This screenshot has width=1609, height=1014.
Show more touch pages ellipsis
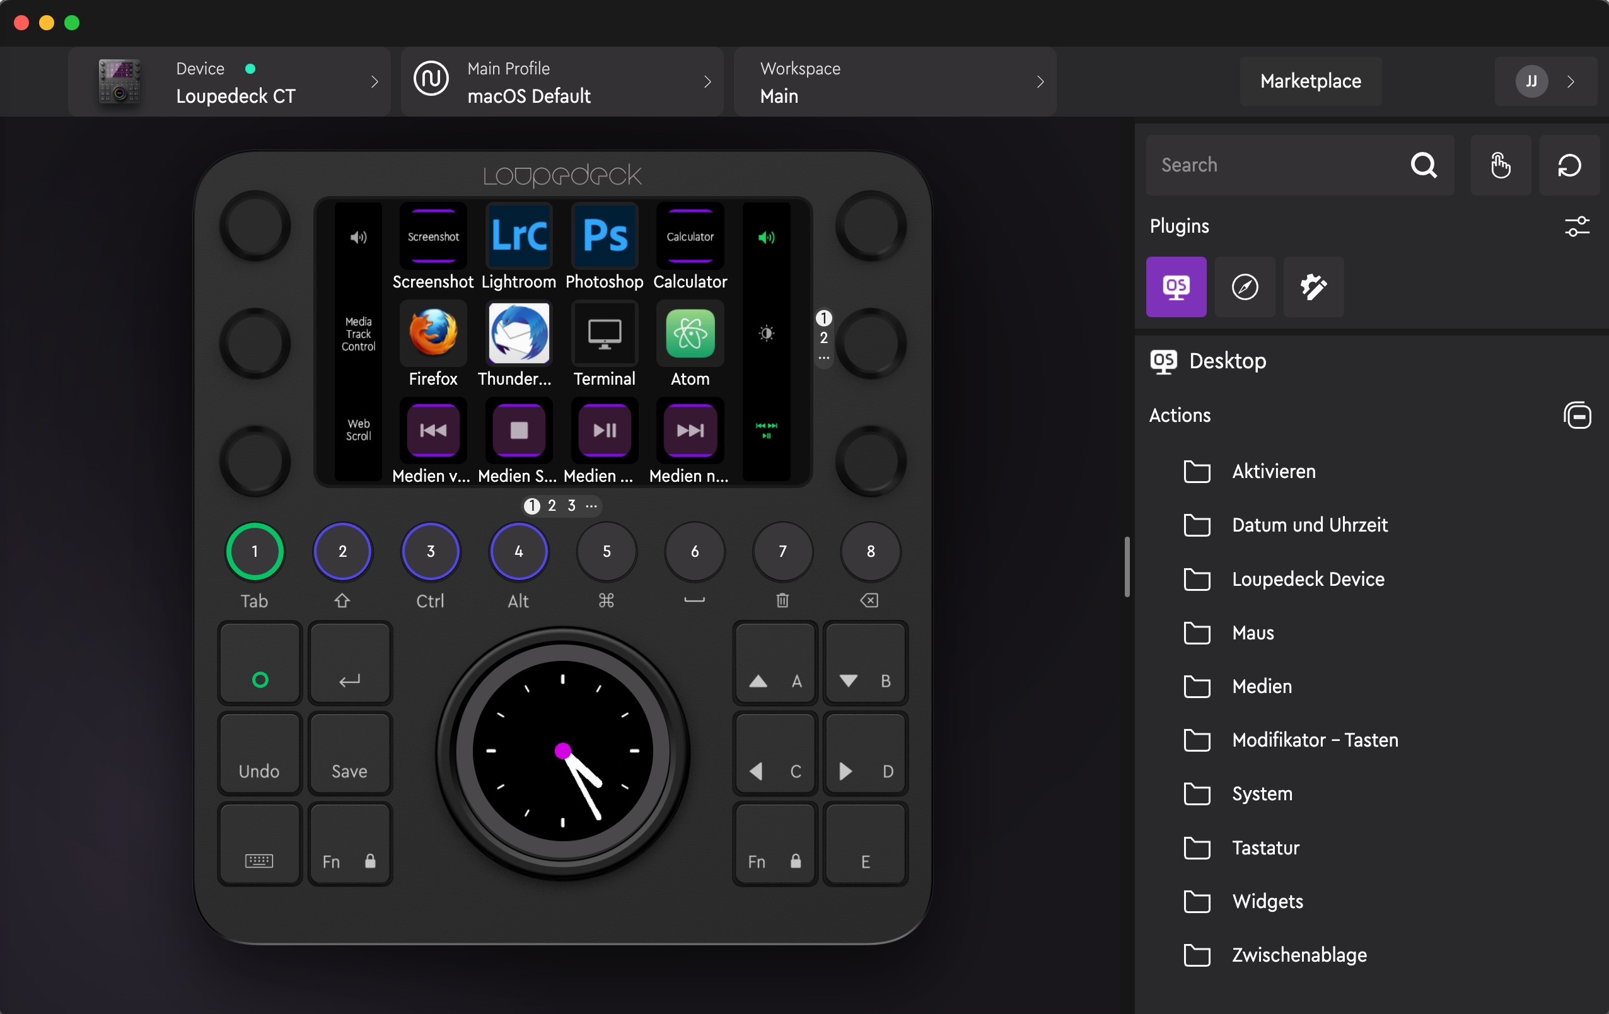tap(591, 506)
